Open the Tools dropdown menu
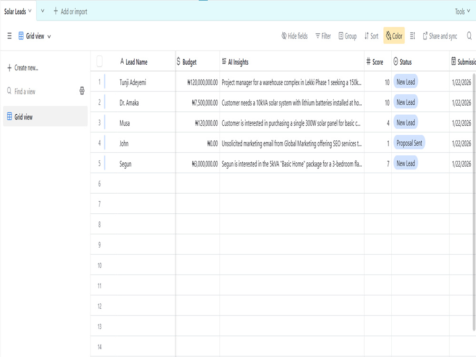This screenshot has width=476, height=357. tap(462, 11)
